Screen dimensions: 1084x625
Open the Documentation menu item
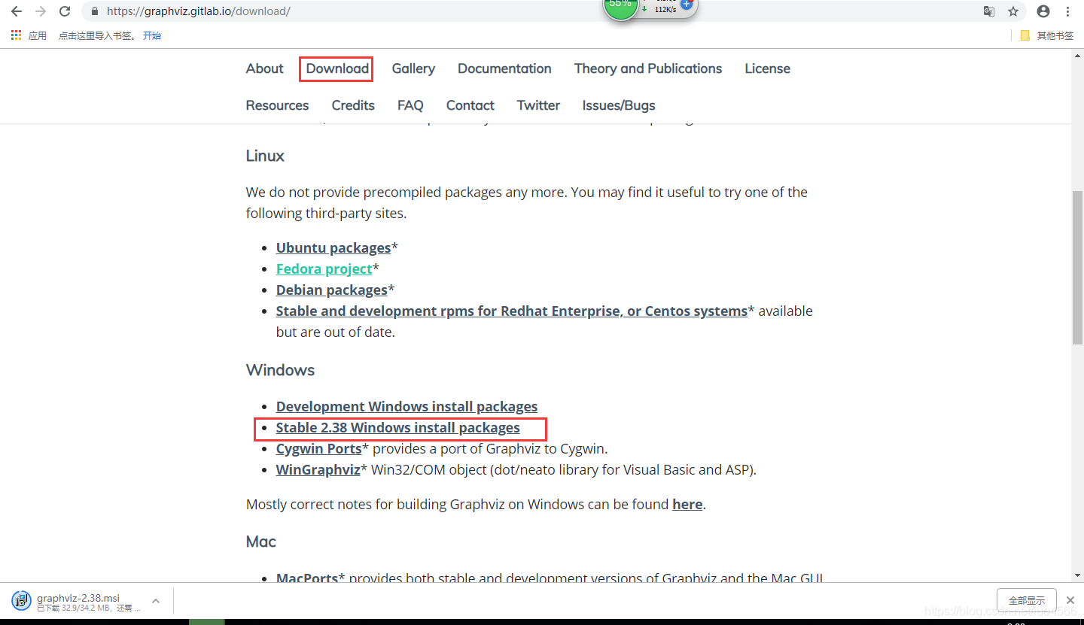click(x=504, y=68)
